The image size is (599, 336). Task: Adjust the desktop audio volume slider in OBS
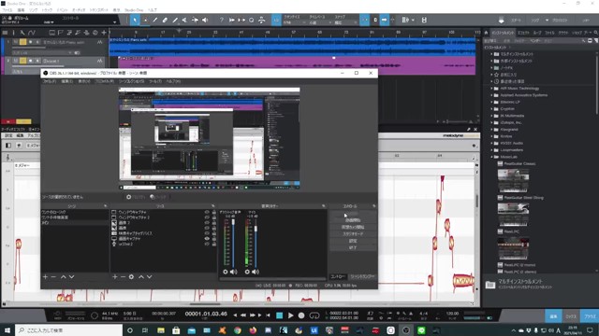[x=233, y=243]
